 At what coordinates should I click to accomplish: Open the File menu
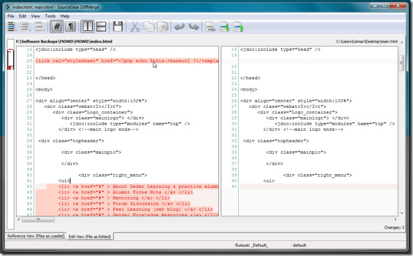click(11, 16)
